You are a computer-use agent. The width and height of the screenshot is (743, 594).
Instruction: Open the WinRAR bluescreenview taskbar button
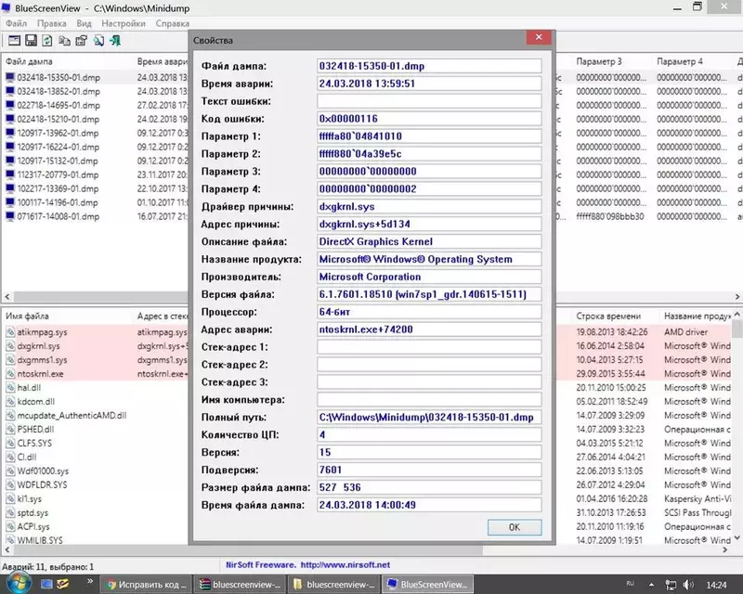point(241,585)
